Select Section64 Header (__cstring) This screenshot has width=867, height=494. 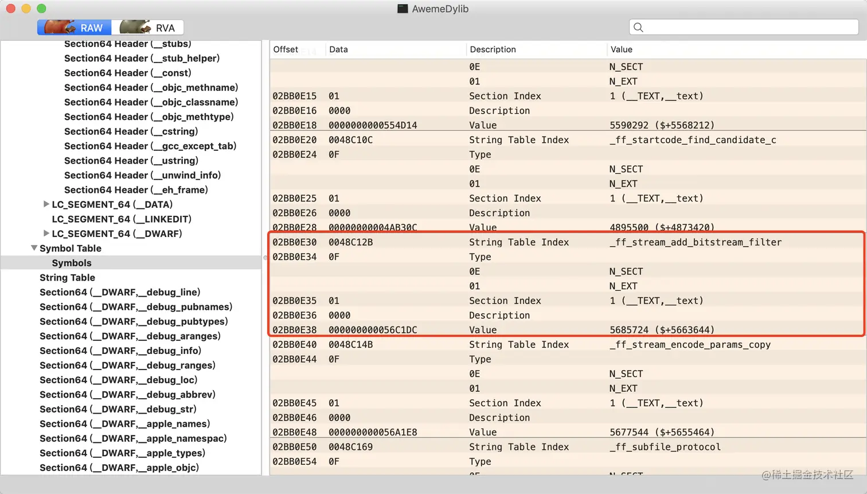click(x=131, y=131)
